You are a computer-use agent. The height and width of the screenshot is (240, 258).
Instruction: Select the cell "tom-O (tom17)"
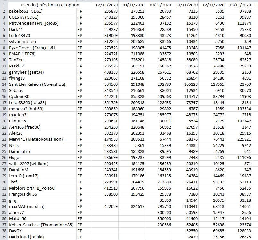coord(42,176)
